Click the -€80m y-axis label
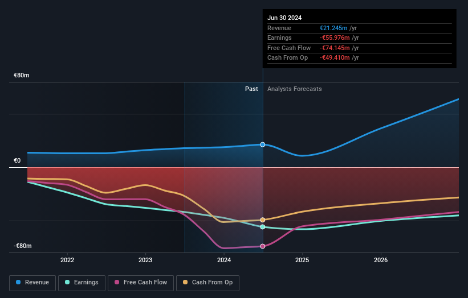468x298 pixels. click(22, 246)
